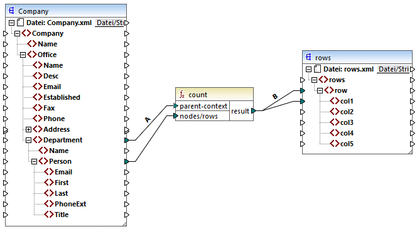The width and height of the screenshot is (417, 229).
Task: Collapse the Office element node
Action: tap(23, 55)
